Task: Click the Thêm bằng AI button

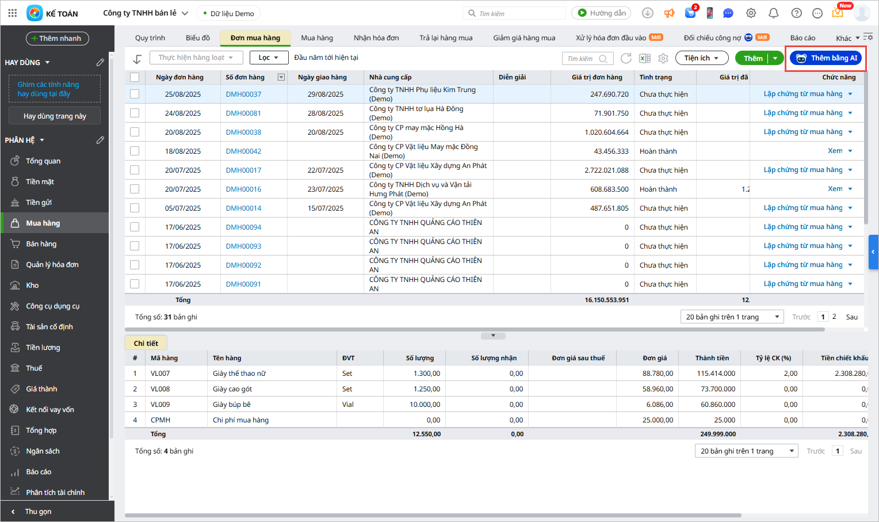Action: pos(826,58)
